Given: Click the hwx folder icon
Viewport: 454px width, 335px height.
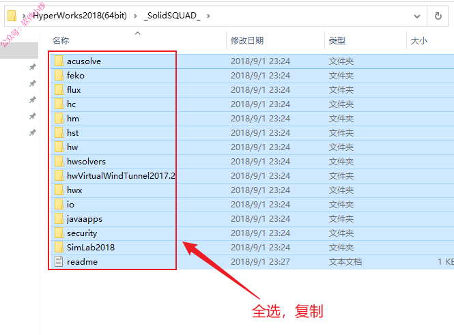Looking at the screenshot, I should coord(59,190).
